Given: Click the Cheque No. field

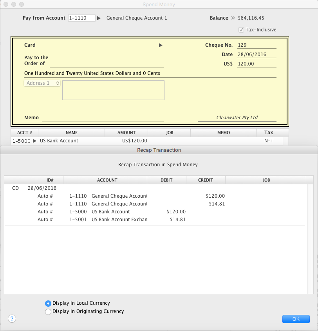Looking at the screenshot, I should [257, 45].
